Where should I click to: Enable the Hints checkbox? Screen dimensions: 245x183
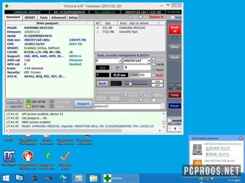pos(173,18)
